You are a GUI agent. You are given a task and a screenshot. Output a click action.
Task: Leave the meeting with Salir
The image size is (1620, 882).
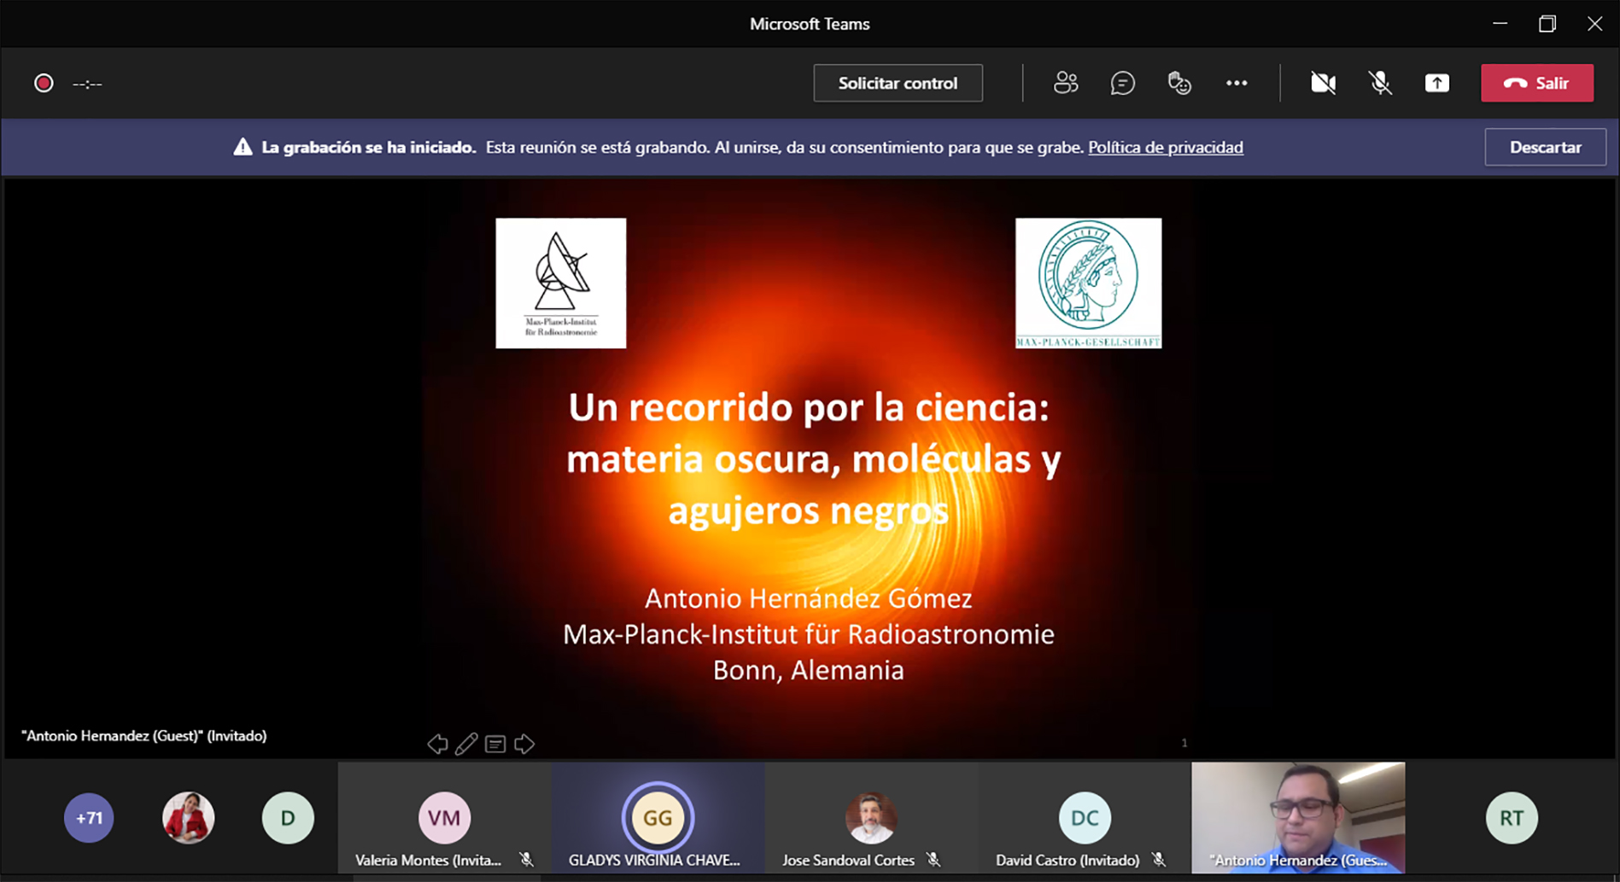tap(1536, 83)
